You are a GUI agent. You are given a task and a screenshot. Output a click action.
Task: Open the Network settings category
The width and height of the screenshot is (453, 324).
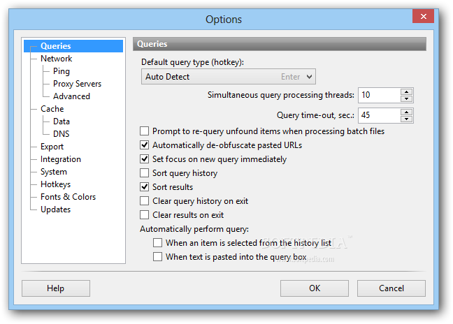pos(57,59)
